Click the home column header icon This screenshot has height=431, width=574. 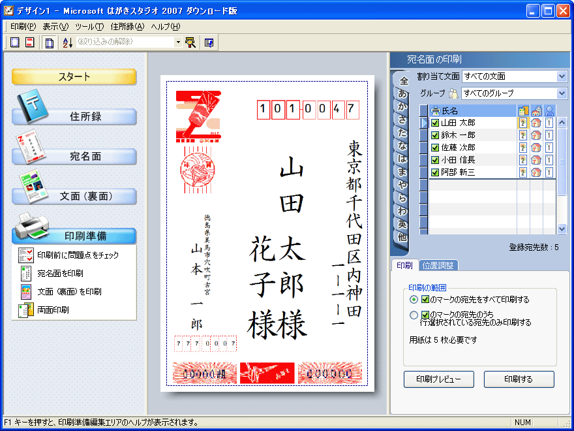click(536, 110)
